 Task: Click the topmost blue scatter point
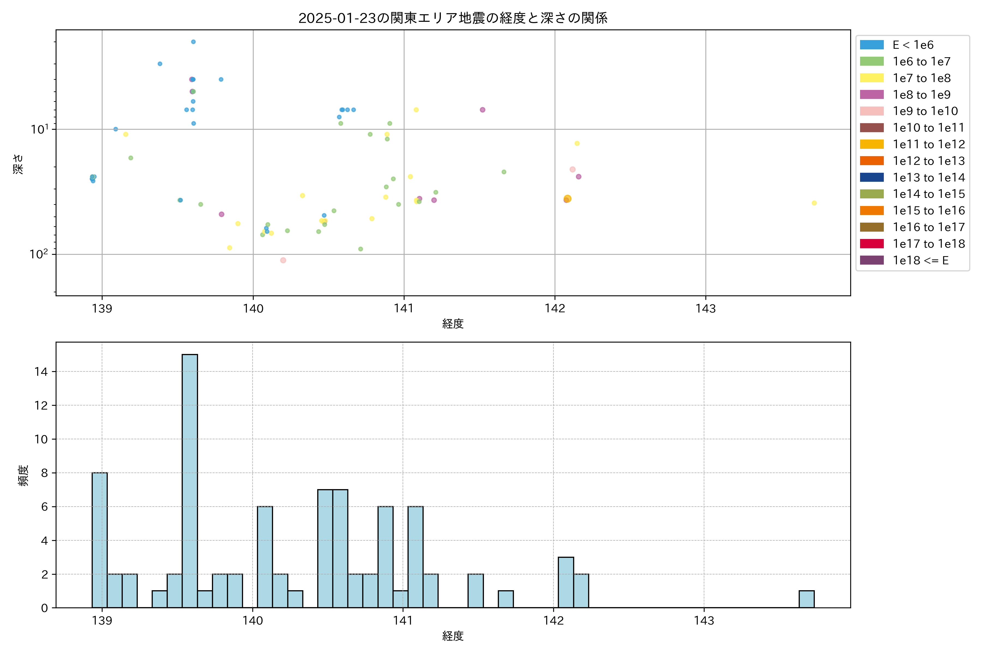[193, 42]
